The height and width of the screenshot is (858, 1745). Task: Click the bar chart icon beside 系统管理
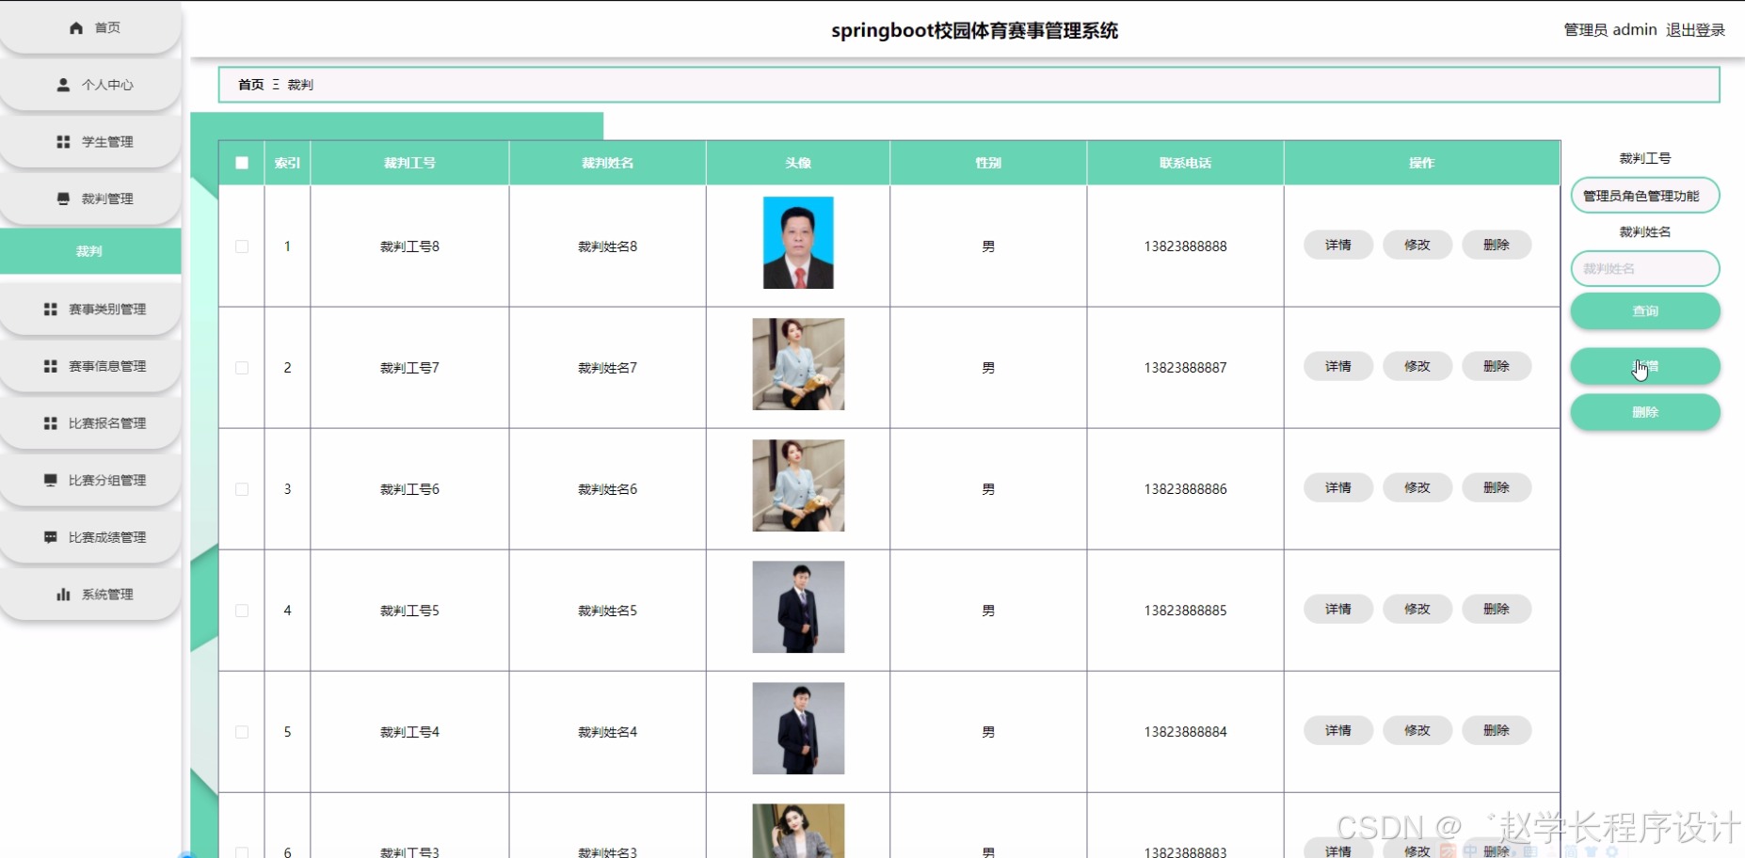(63, 595)
